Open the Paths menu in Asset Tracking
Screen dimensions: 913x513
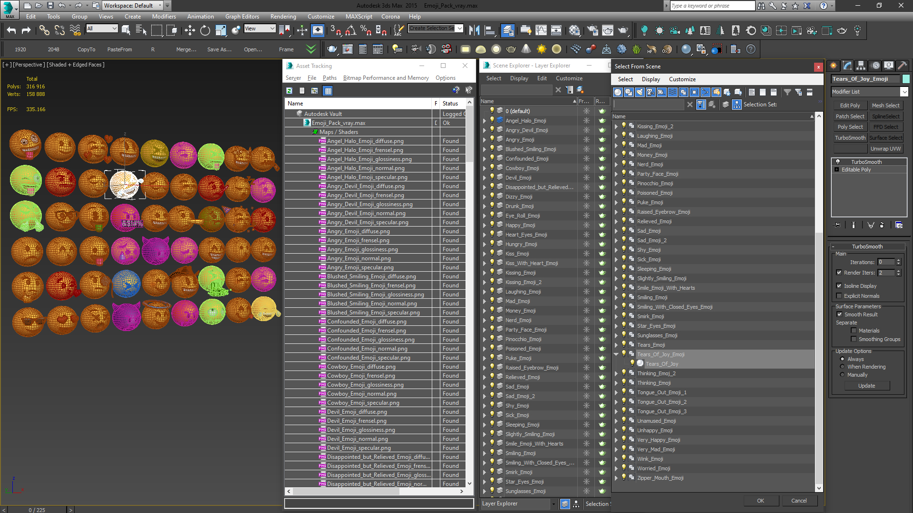point(330,78)
